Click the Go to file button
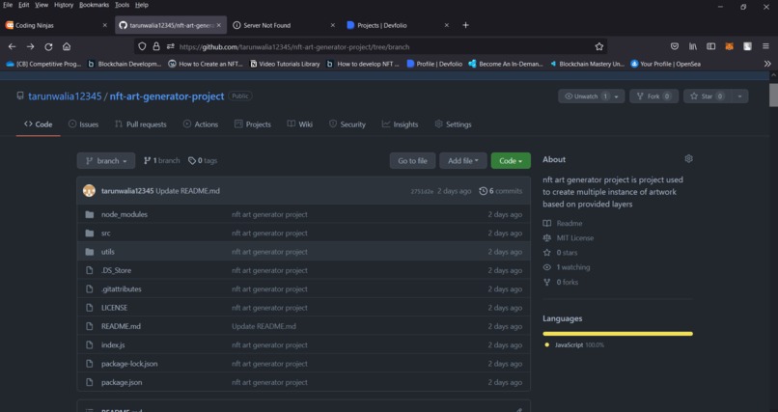The width and height of the screenshot is (778, 412). pyautogui.click(x=412, y=160)
